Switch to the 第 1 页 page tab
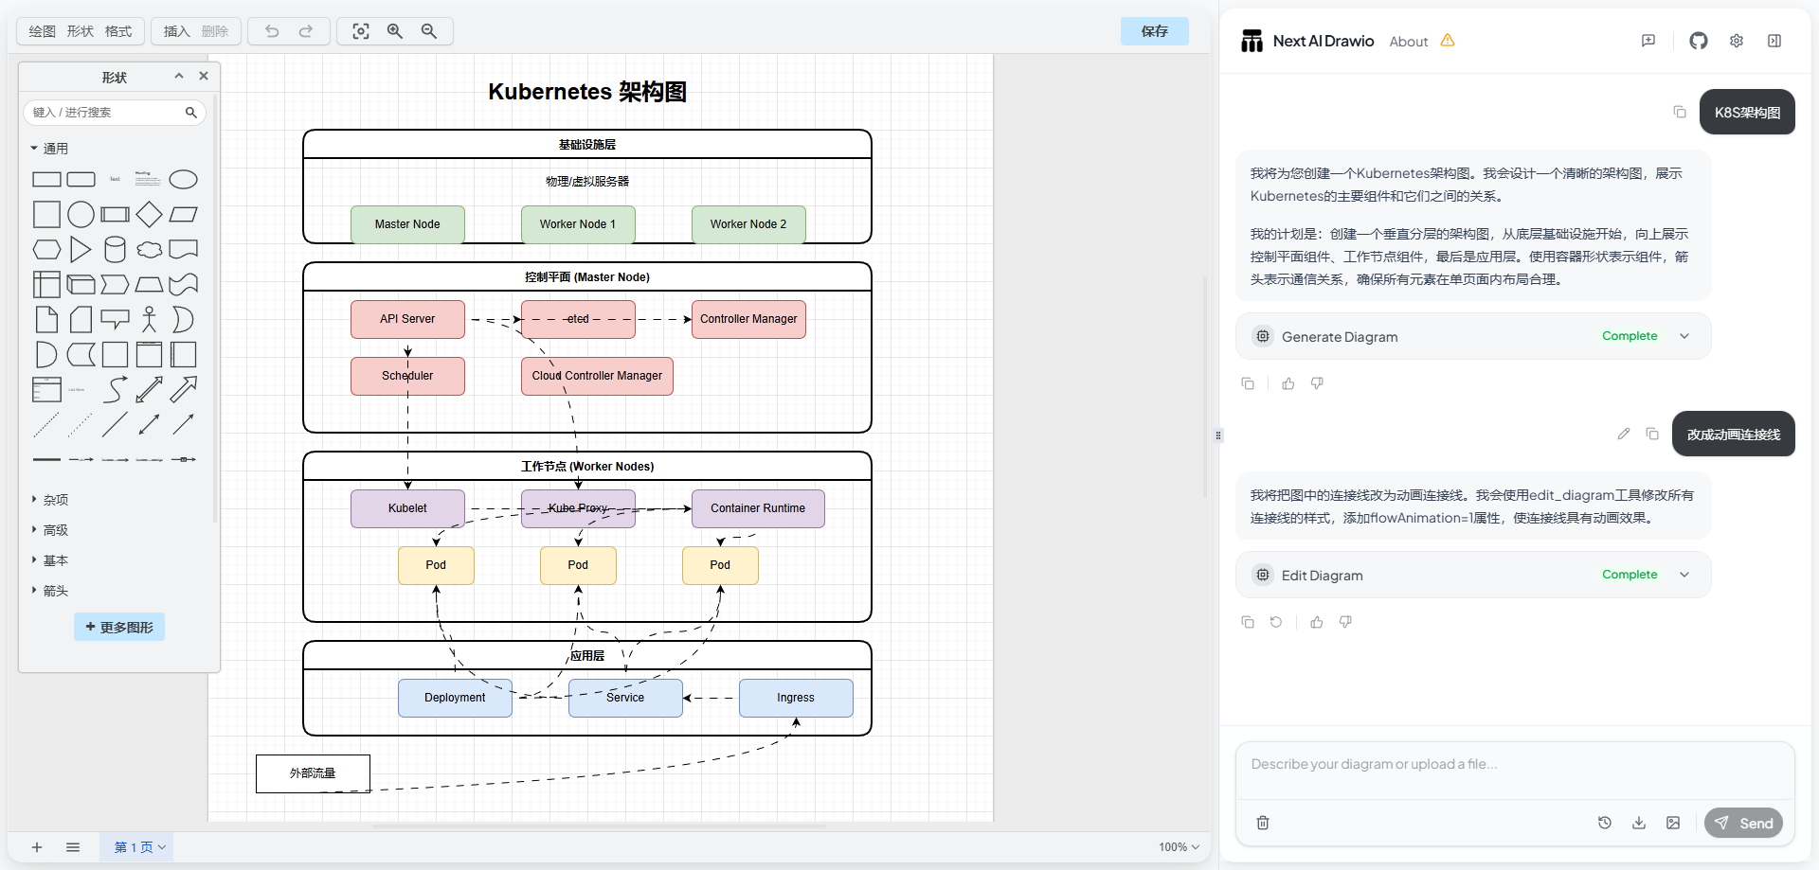This screenshot has width=1819, height=870. (x=138, y=847)
